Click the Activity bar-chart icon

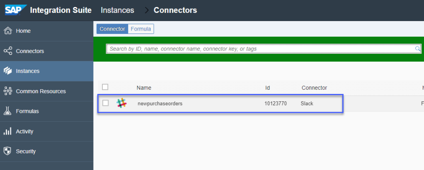click(x=7, y=131)
